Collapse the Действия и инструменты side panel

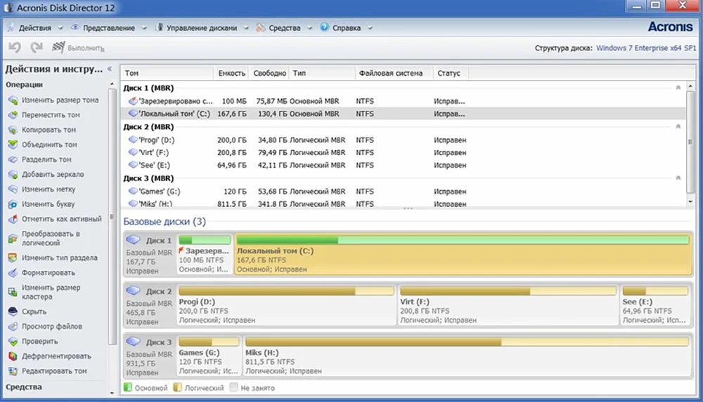point(110,69)
